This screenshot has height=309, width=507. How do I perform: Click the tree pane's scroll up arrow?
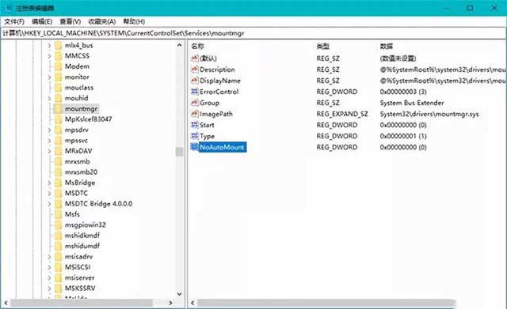point(180,45)
